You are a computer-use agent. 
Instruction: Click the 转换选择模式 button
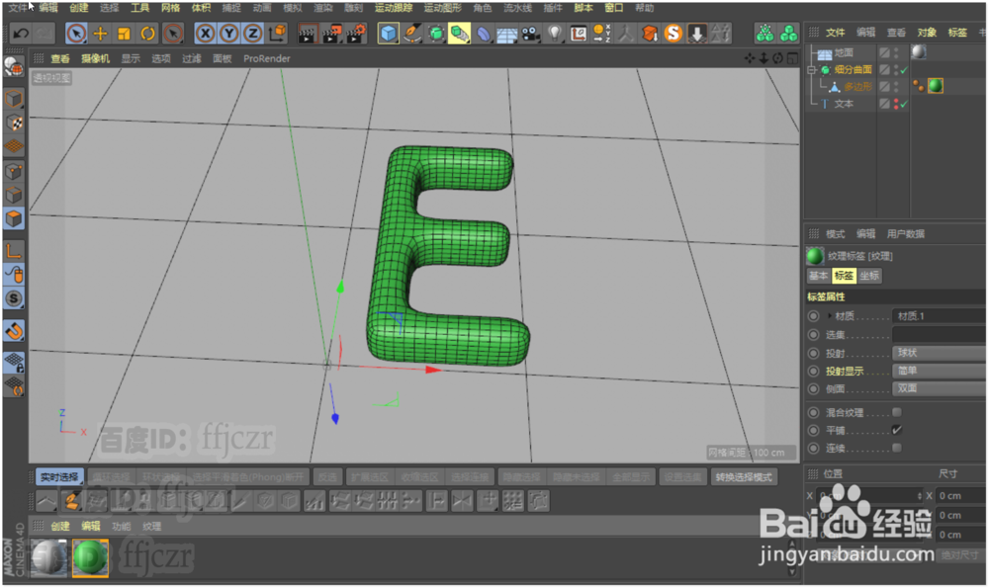[744, 477]
